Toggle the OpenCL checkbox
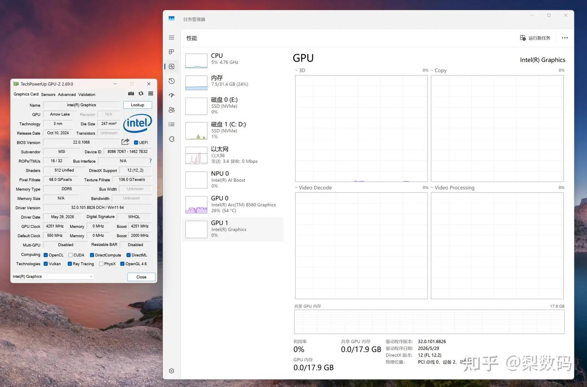 pyautogui.click(x=46, y=255)
